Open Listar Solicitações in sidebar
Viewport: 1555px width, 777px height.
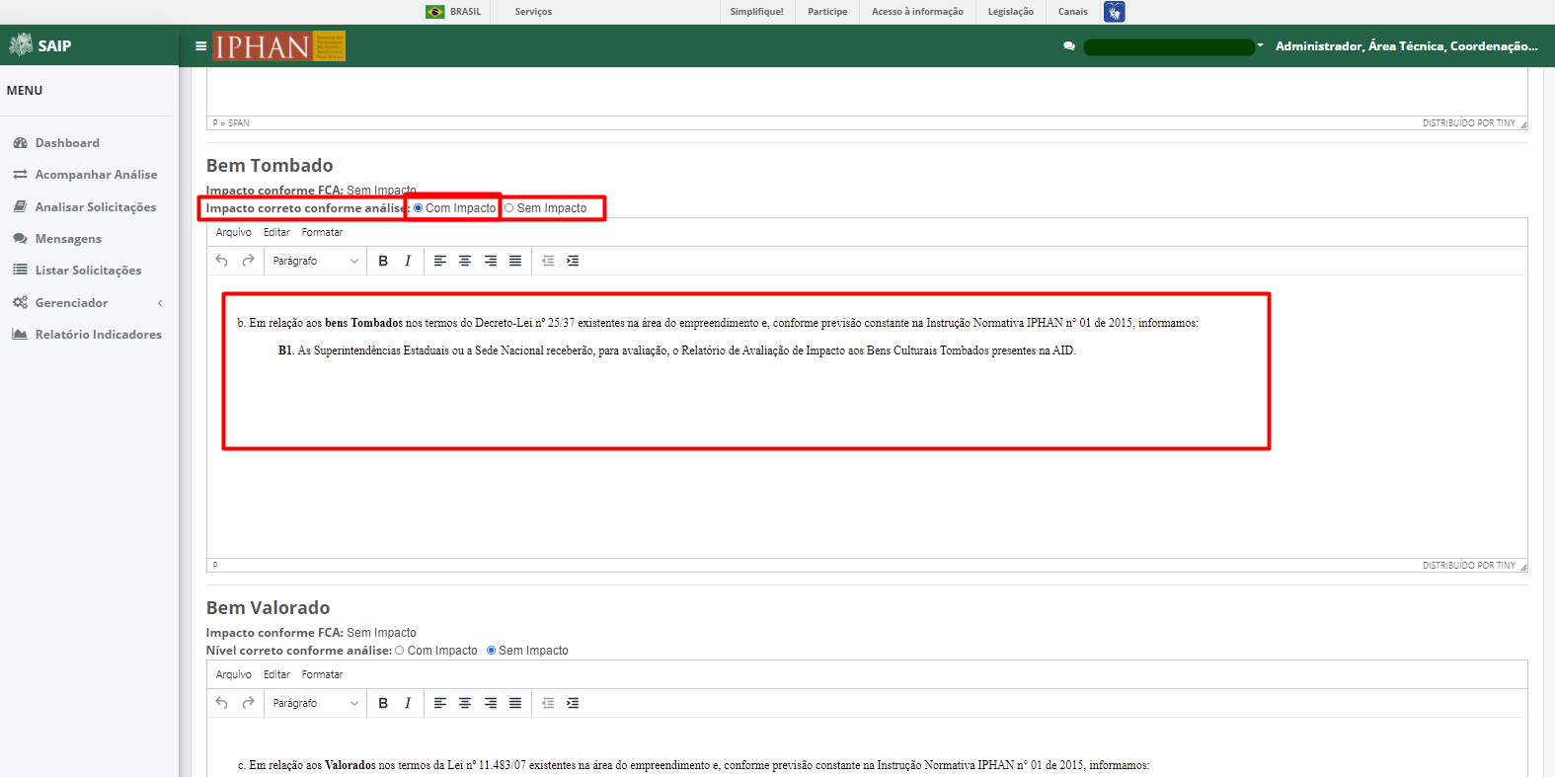tap(89, 271)
